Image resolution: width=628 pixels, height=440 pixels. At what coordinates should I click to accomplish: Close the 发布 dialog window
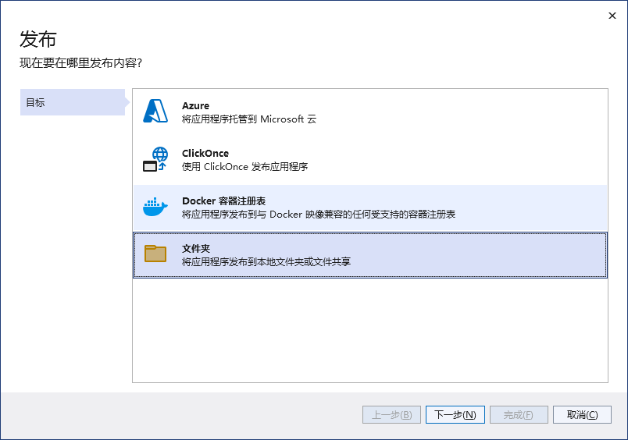click(x=612, y=16)
